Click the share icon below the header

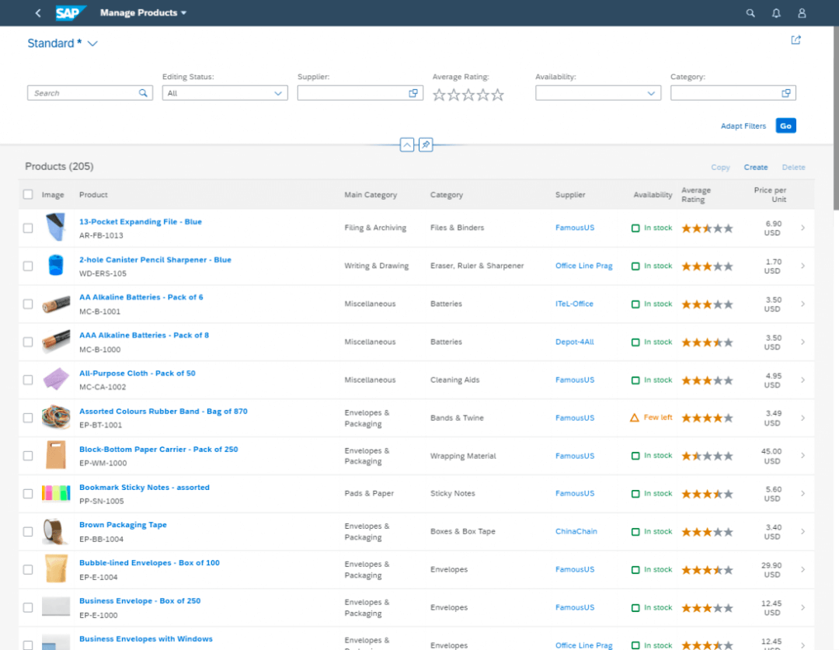pos(795,40)
